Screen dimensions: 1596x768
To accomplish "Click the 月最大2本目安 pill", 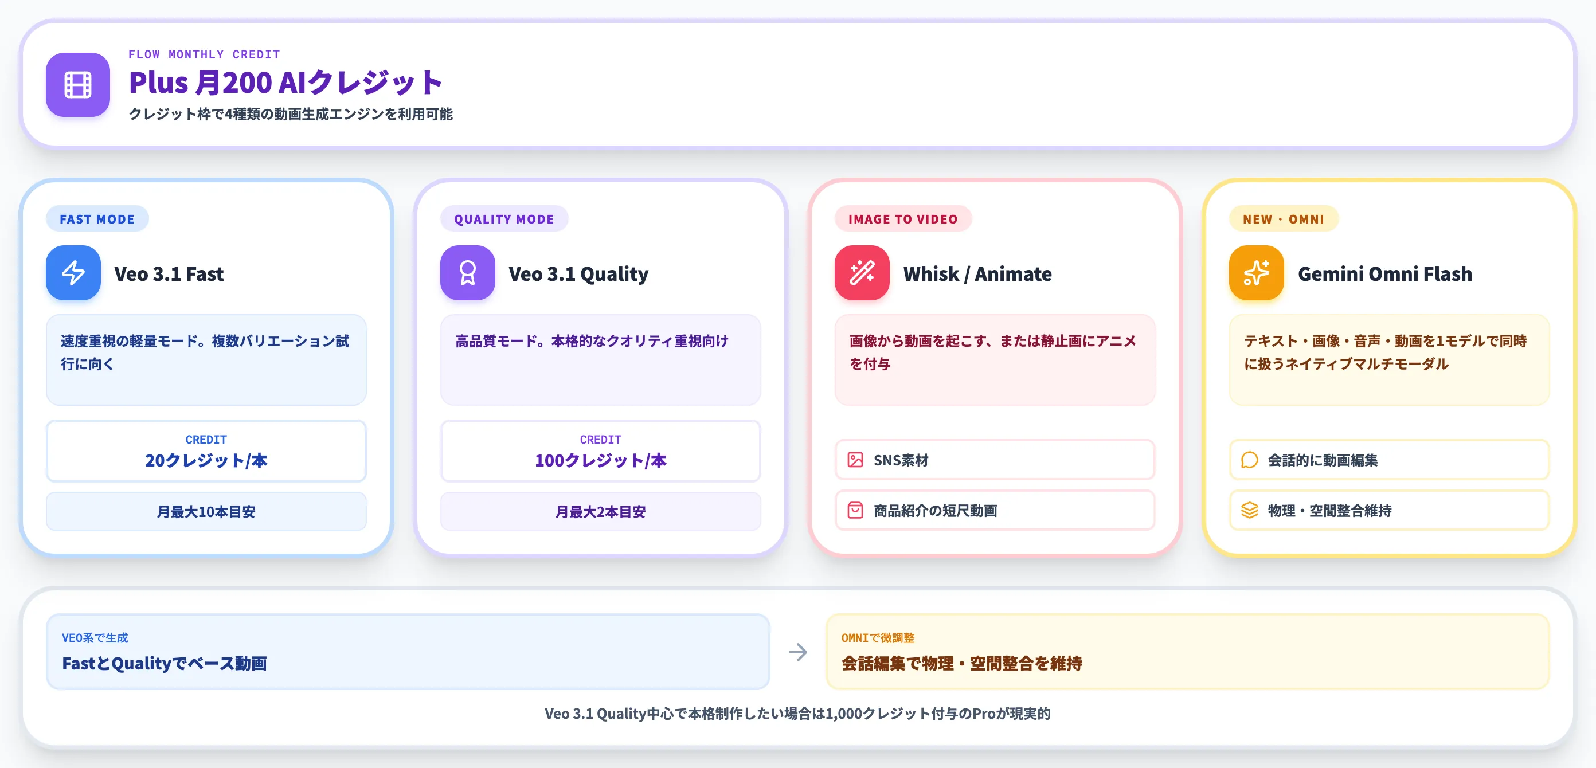I will click(x=600, y=512).
